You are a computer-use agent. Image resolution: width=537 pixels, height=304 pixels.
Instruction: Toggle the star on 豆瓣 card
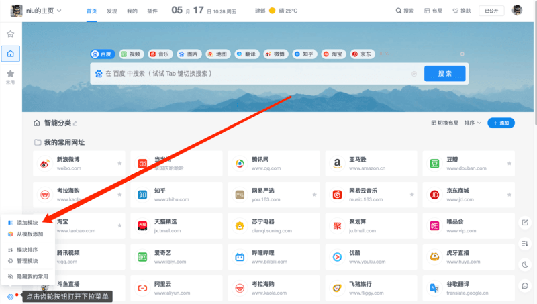click(x=509, y=164)
